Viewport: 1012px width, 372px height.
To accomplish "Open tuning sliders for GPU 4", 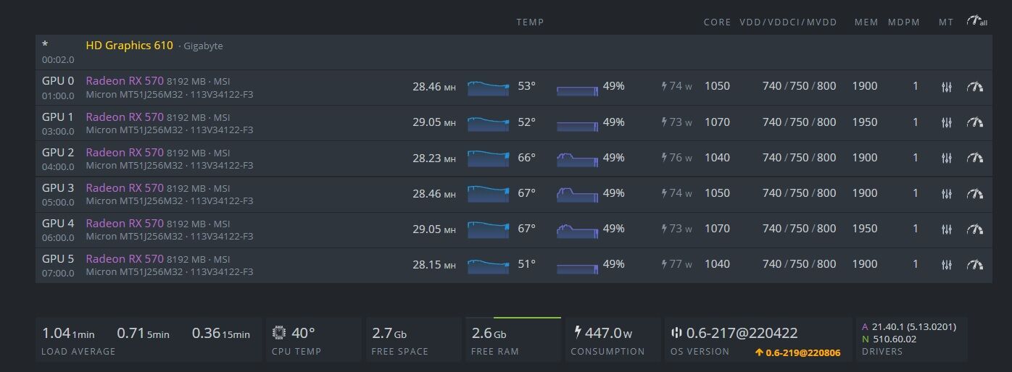I will point(946,229).
